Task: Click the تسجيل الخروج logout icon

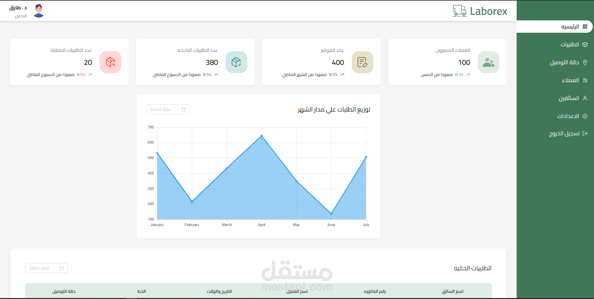Action: (x=585, y=133)
